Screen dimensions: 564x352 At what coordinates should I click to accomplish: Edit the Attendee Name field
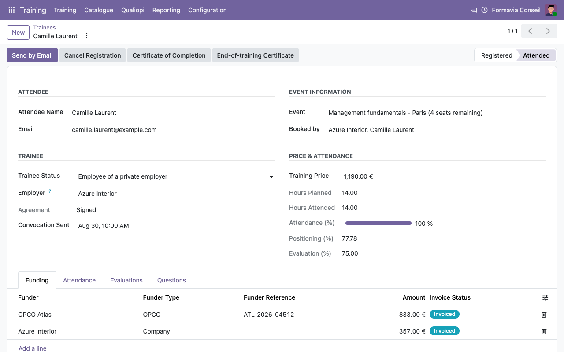173,113
